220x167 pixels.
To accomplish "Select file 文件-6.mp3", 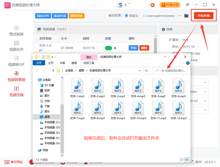I will coord(178,88).
